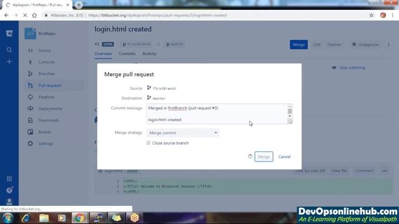Open Downloads in the repository sidebar
399x224 pixels.
click(x=54, y=120)
